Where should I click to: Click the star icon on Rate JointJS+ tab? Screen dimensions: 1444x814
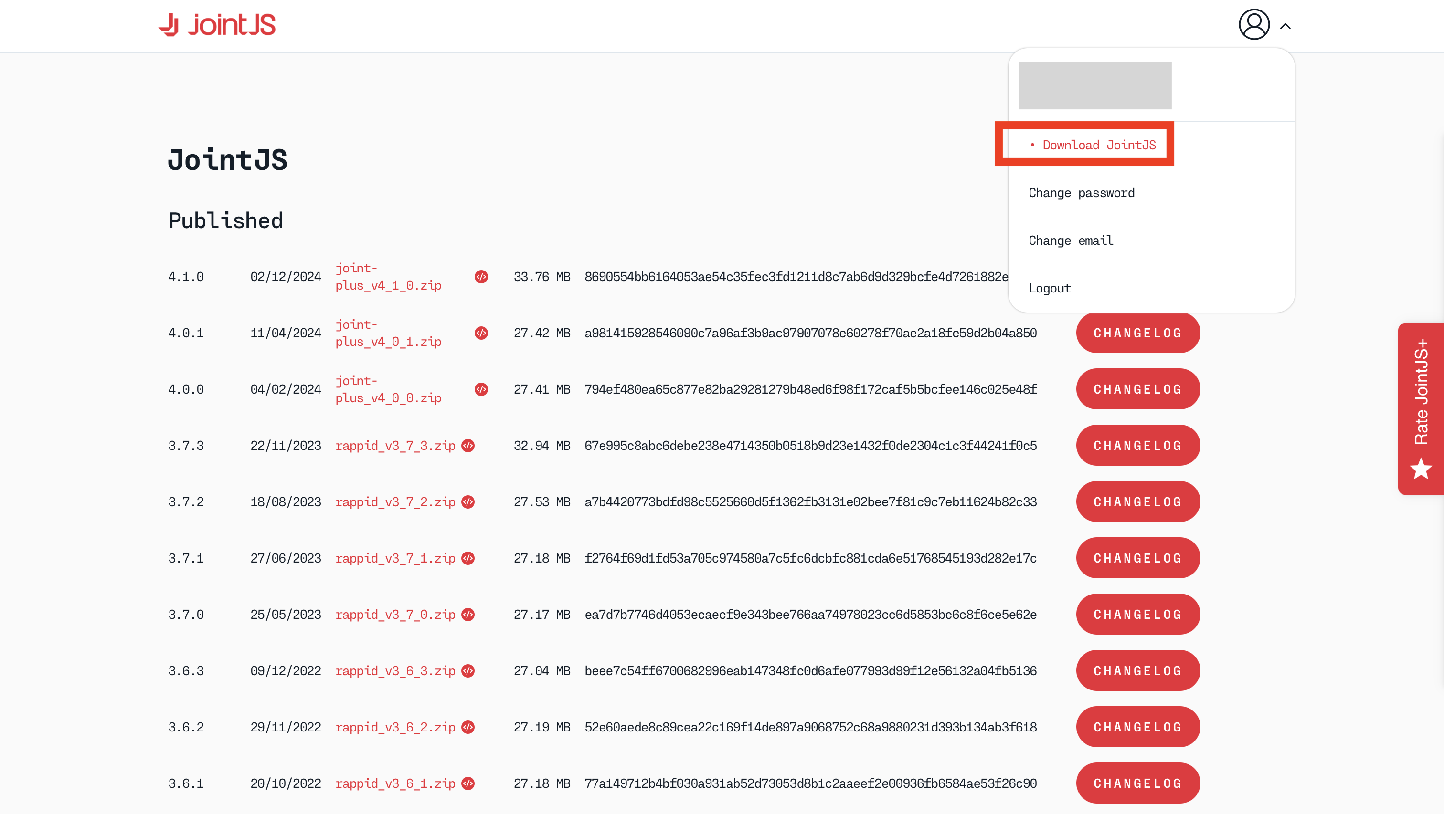(x=1421, y=469)
